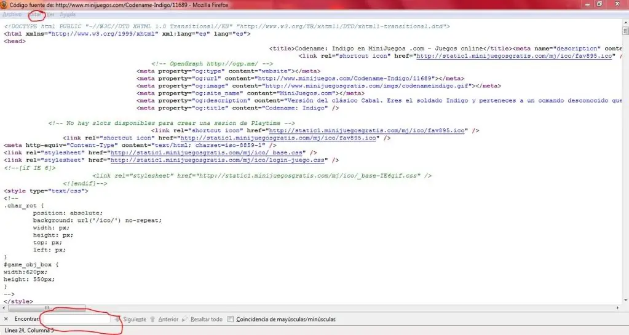Open the Ver menu
The image size is (629, 335).
tap(50, 14)
